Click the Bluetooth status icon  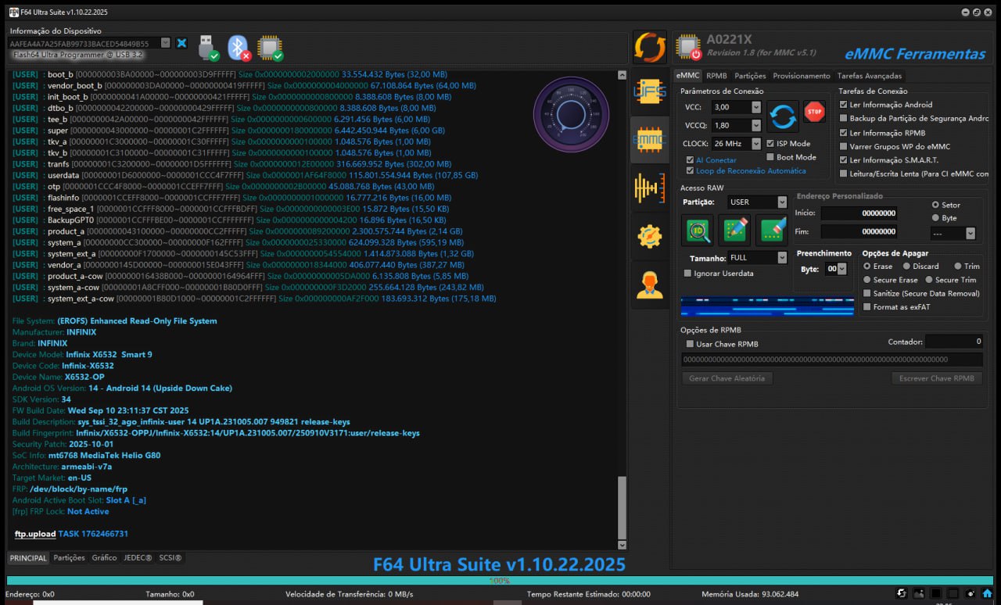(239, 48)
